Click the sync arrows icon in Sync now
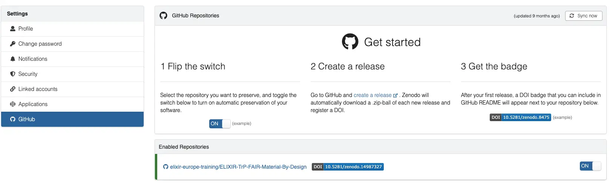 (572, 16)
